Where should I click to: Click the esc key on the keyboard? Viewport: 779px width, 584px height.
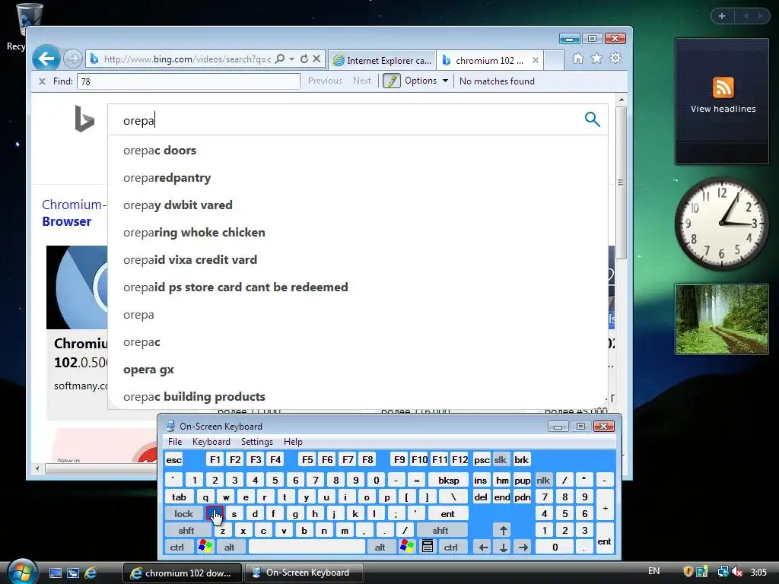[174, 460]
